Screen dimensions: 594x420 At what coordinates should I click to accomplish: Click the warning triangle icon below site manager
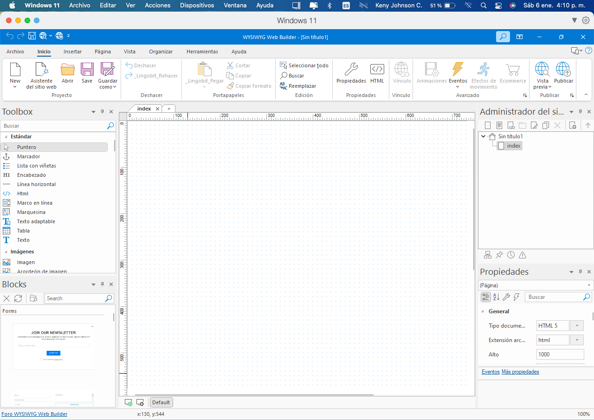click(x=523, y=255)
